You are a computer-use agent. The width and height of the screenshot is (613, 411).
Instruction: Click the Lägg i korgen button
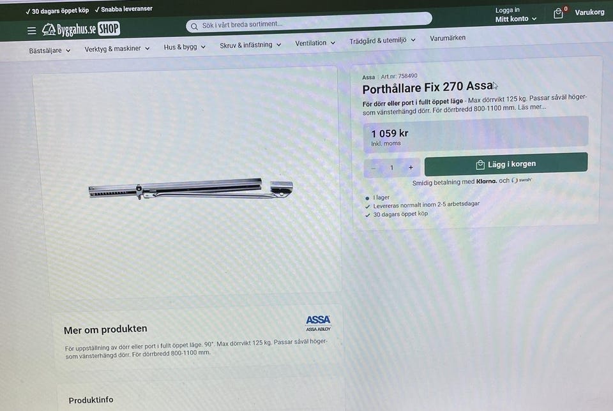click(x=506, y=164)
